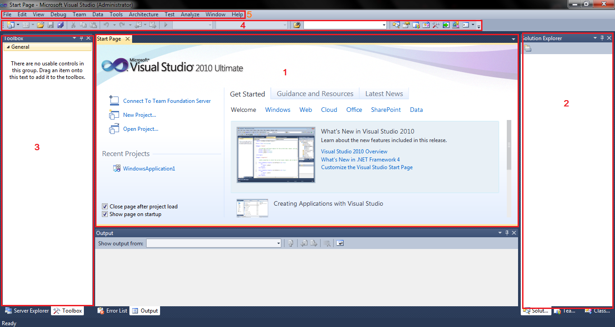Uncheck 'Close page after project load'

tap(105, 206)
